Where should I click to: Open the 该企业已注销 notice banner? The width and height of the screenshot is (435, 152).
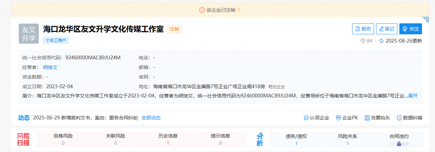(220, 10)
